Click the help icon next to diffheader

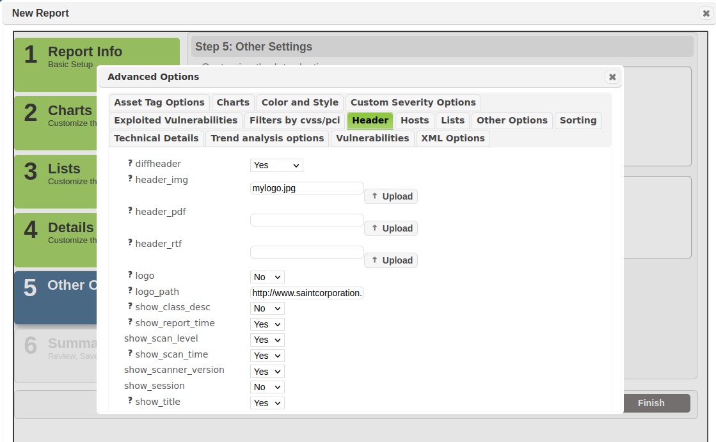click(x=130, y=164)
